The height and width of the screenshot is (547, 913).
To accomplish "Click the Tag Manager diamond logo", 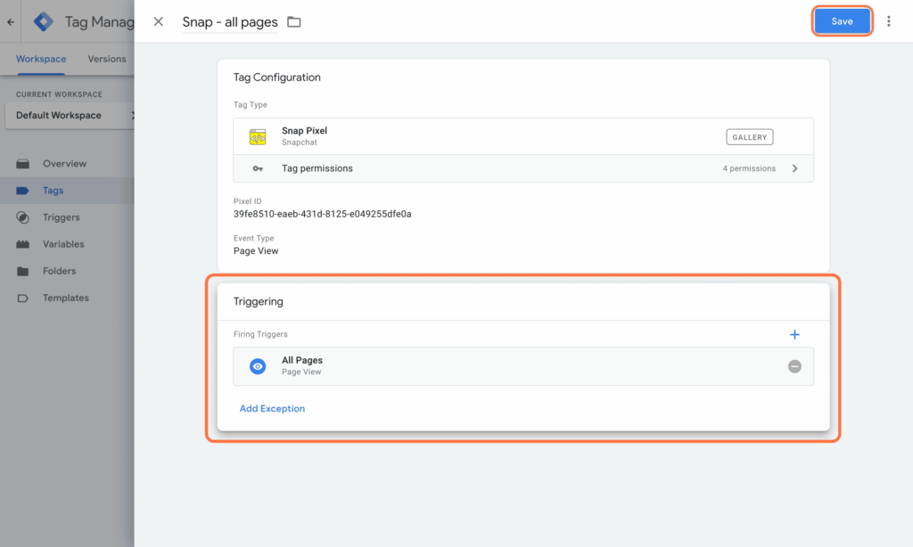I will (x=44, y=21).
